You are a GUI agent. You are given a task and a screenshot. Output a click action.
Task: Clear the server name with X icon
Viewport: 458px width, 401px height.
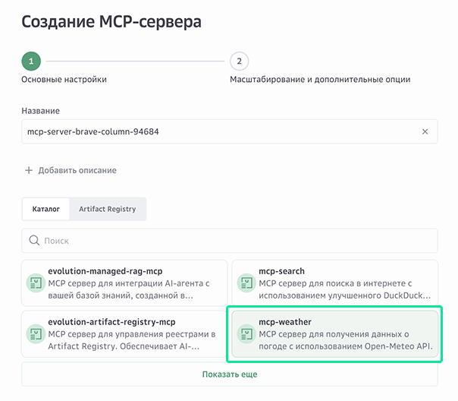(425, 131)
